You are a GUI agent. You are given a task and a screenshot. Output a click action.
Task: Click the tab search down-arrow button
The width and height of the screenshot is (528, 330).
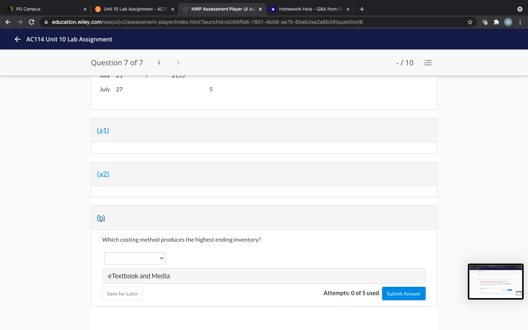coord(520,9)
